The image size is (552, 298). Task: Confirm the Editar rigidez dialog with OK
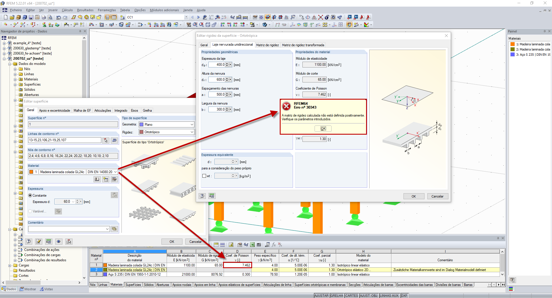pos(414,196)
